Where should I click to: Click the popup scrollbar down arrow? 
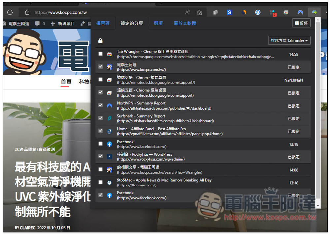[318, 205]
